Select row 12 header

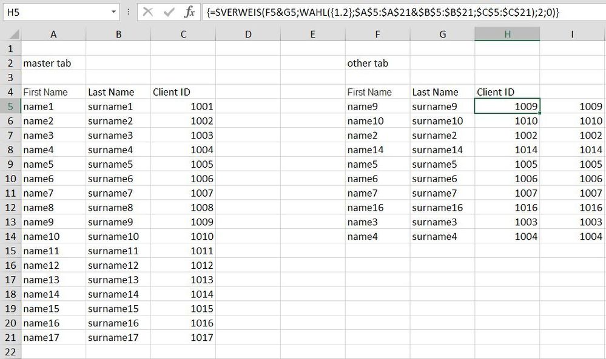point(10,208)
